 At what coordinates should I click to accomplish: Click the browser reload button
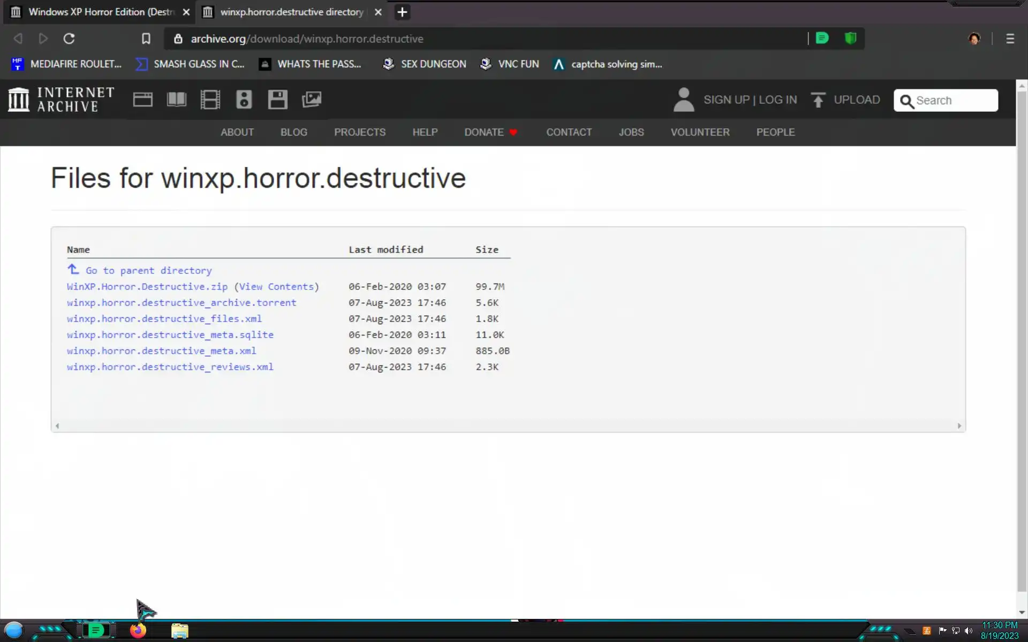click(x=69, y=39)
